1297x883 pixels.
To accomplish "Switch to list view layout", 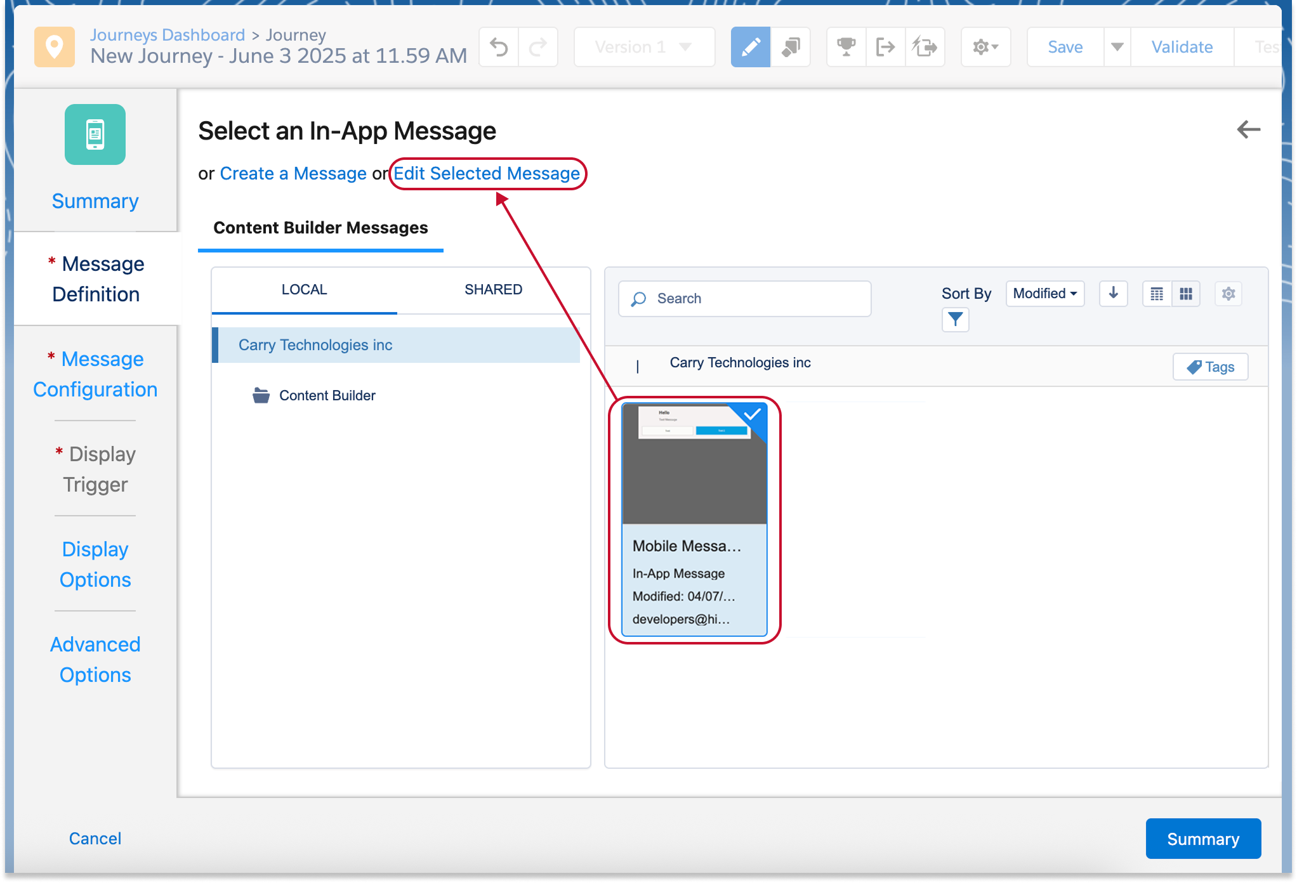I will (x=1157, y=294).
